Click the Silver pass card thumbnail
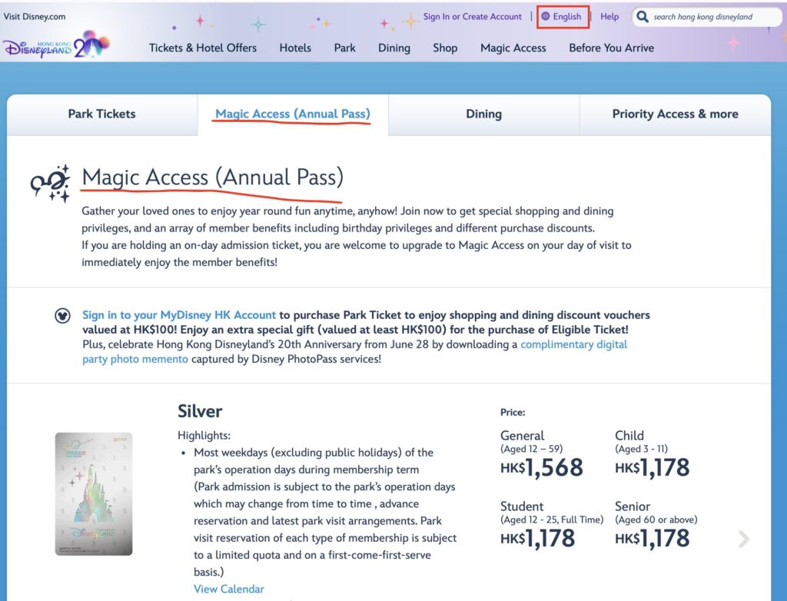787x601 pixels. click(x=94, y=494)
